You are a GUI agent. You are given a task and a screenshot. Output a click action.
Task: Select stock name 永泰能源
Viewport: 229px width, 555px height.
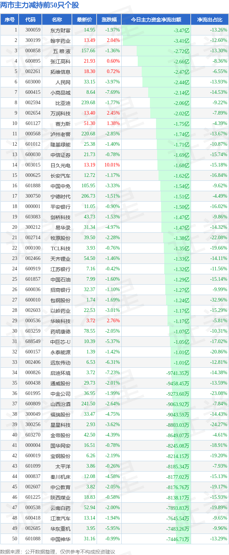[x=60, y=352]
